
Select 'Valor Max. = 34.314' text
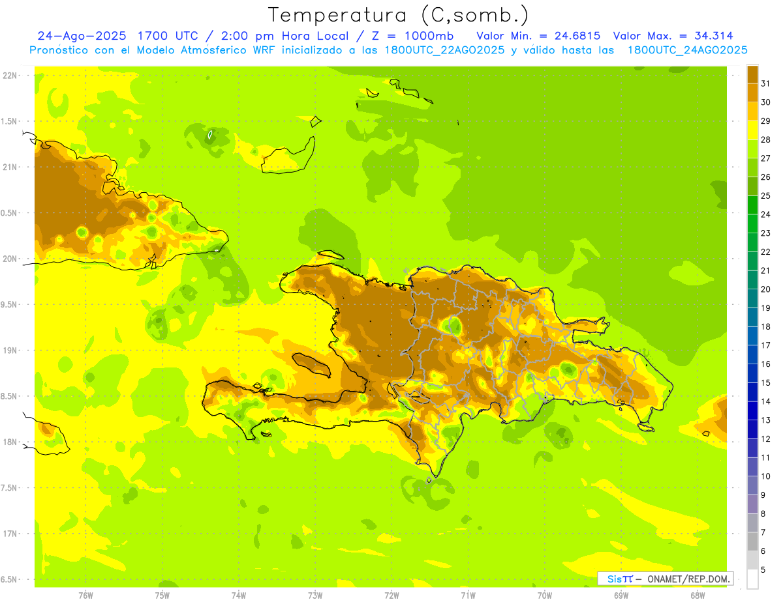[674, 36]
